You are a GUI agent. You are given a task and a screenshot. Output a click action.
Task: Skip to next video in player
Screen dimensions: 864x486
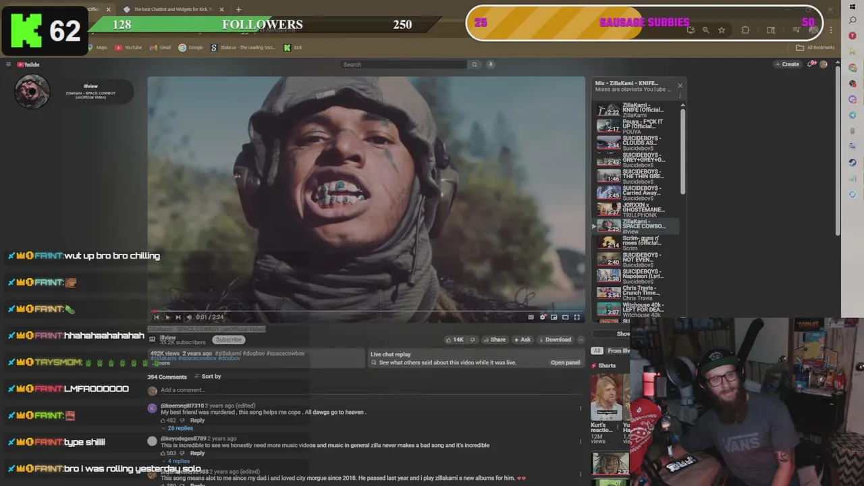pyautogui.click(x=178, y=317)
